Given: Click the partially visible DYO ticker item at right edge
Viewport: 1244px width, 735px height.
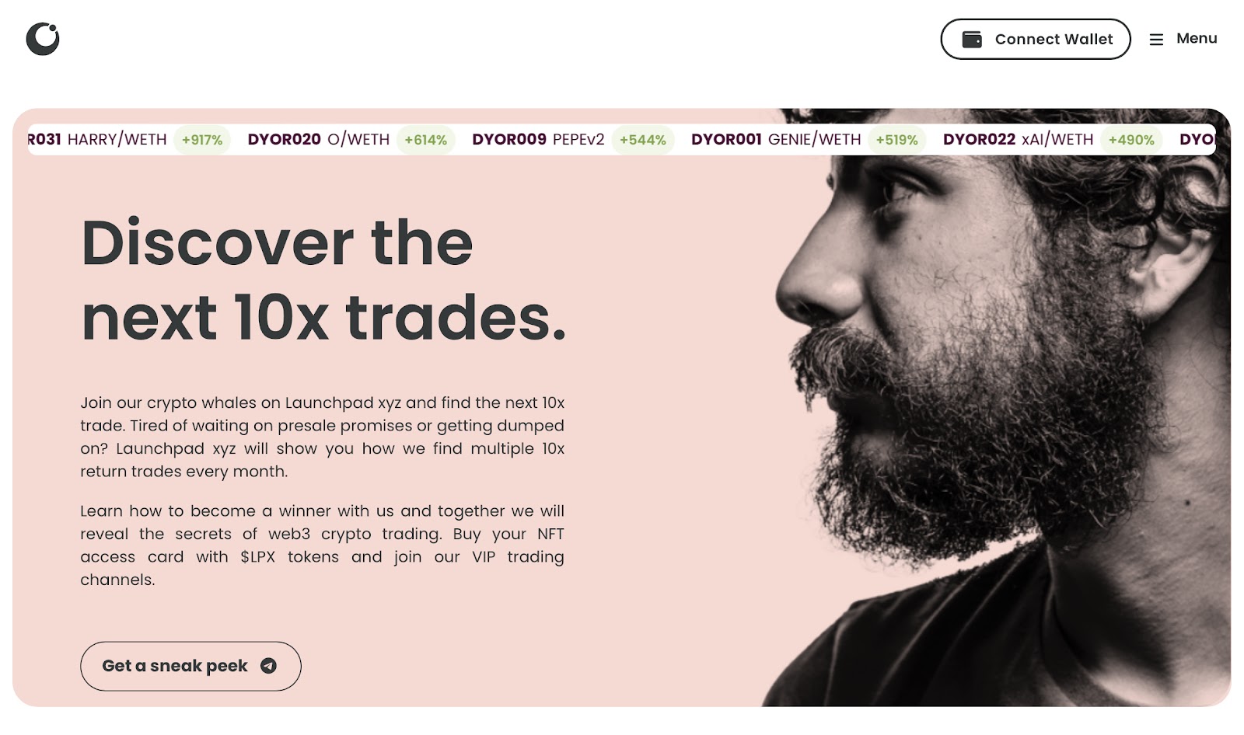Looking at the screenshot, I should [1197, 140].
